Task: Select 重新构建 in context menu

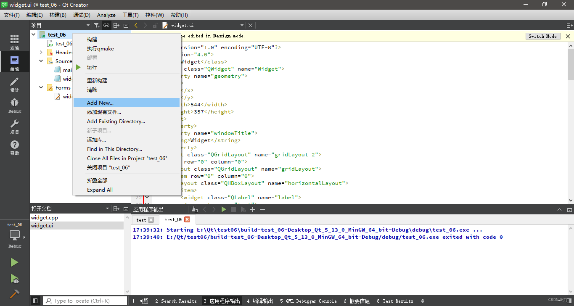Action: (x=127, y=80)
